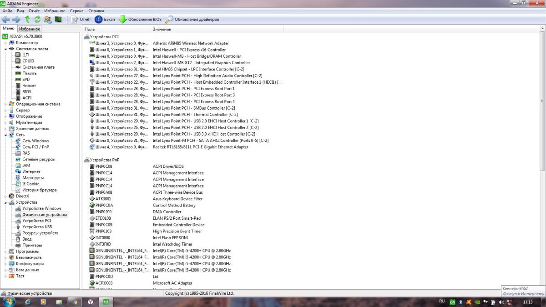Open Yandex browser from the taskbar
The height and width of the screenshot is (307, 546).
point(90,302)
